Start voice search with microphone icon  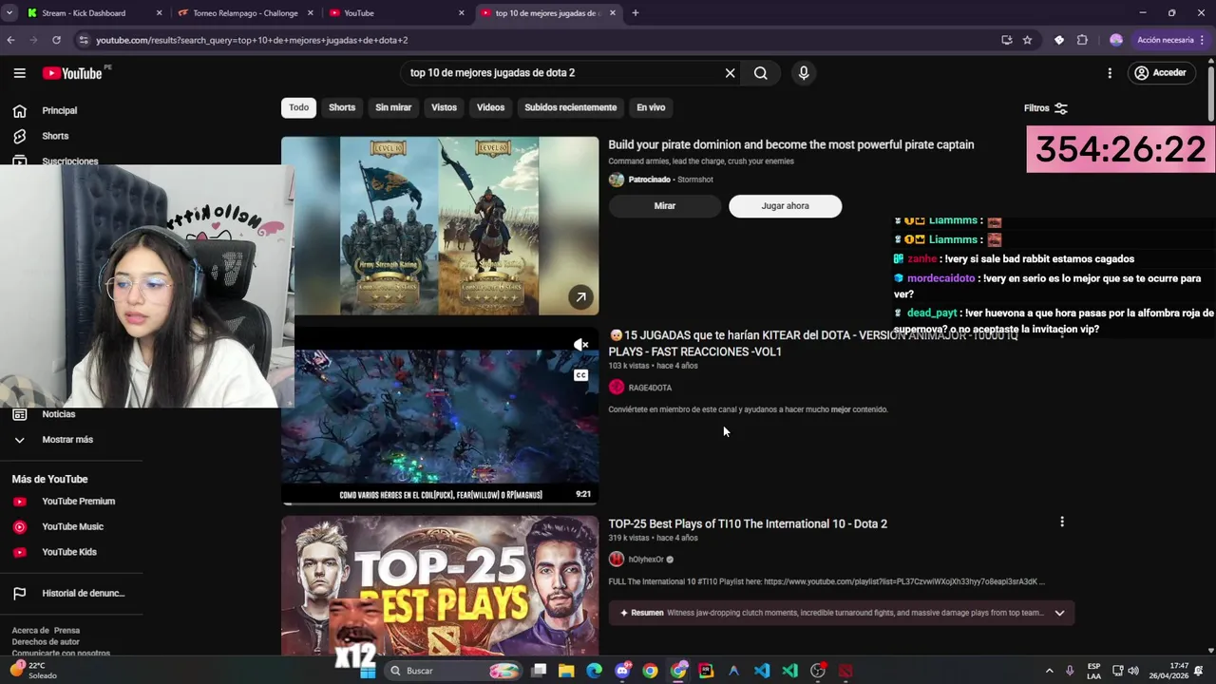[804, 73]
